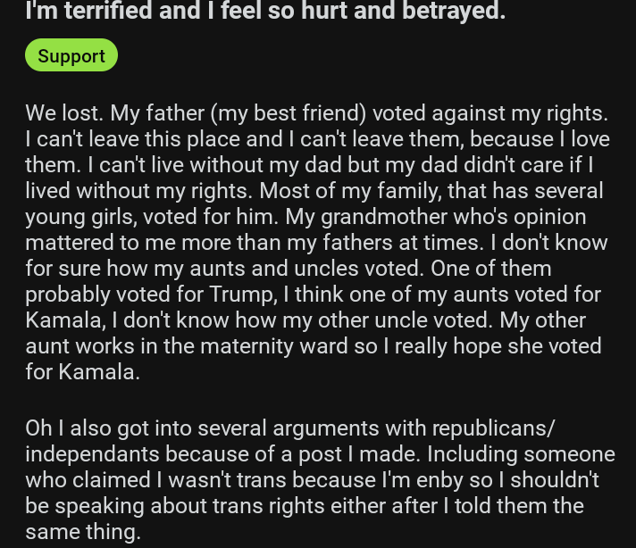
Task: Click the second paragraph starting "Oh I also"
Action: coord(320,479)
